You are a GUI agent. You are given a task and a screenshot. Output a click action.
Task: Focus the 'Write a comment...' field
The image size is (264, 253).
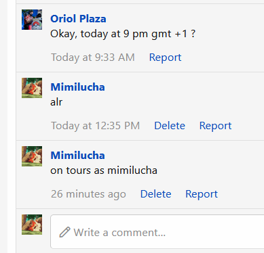click(157, 232)
